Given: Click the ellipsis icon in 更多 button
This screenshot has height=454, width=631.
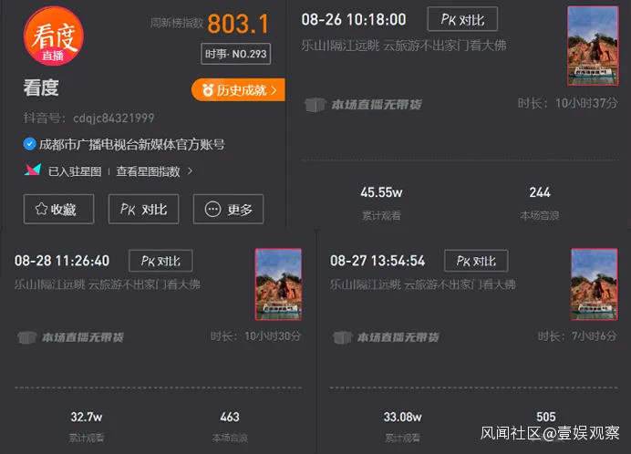Looking at the screenshot, I should point(212,210).
